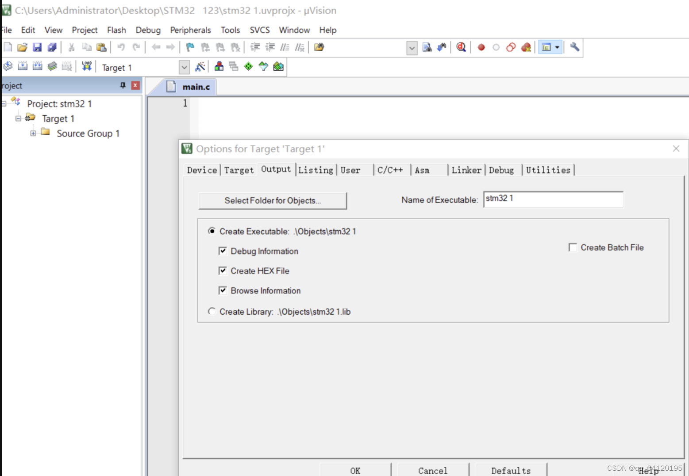This screenshot has width=689, height=476.
Task: Collapse the Project: stm32 1 tree node
Action: click(x=4, y=104)
